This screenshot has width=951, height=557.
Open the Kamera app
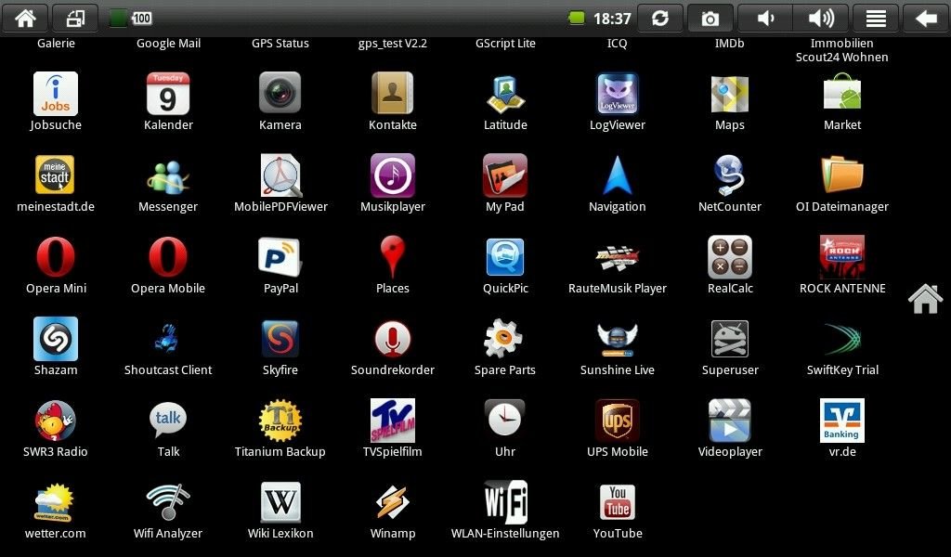280,100
